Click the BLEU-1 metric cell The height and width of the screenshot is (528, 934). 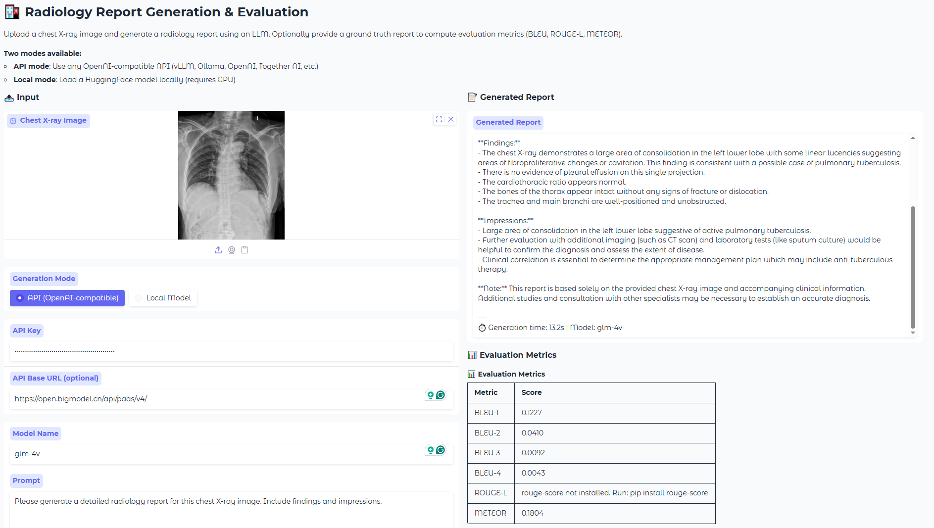[x=491, y=413]
